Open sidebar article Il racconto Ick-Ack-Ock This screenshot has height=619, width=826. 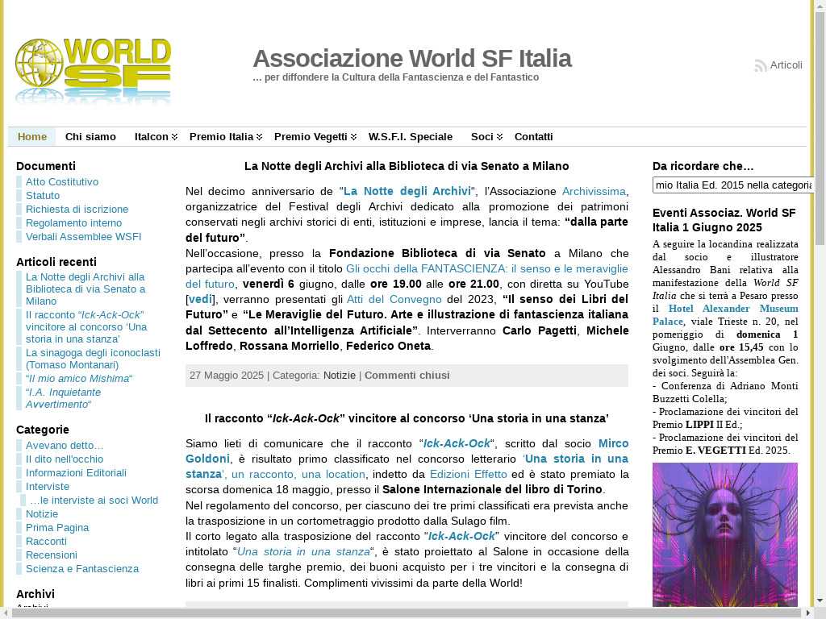tap(86, 327)
